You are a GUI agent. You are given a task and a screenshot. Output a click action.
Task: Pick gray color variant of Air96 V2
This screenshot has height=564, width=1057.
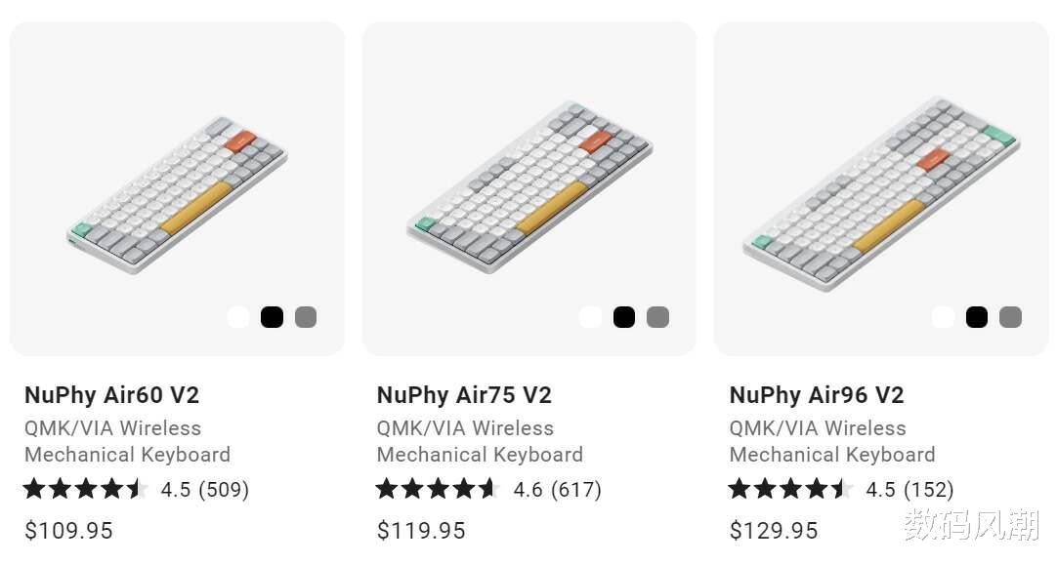[1010, 317]
